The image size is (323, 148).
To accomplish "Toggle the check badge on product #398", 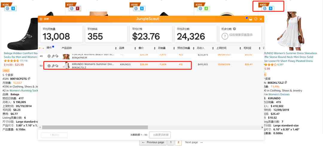I will click(x=136, y=9).
